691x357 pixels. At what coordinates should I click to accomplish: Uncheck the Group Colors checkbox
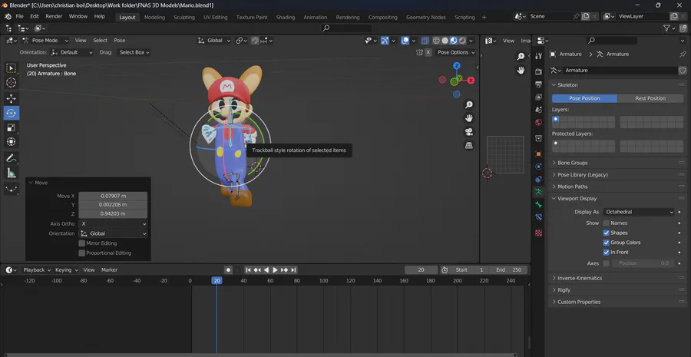click(x=607, y=243)
